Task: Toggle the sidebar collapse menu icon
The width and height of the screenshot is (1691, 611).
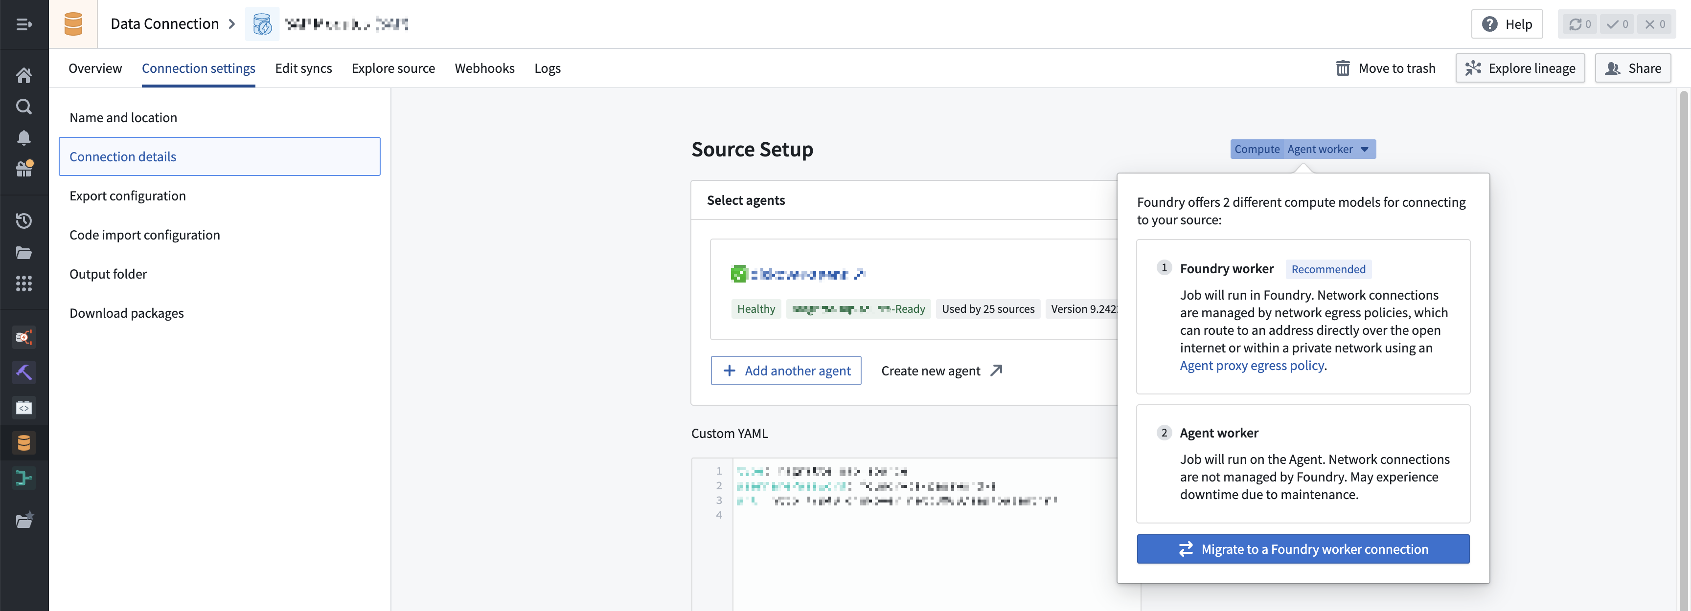Action: [x=23, y=24]
